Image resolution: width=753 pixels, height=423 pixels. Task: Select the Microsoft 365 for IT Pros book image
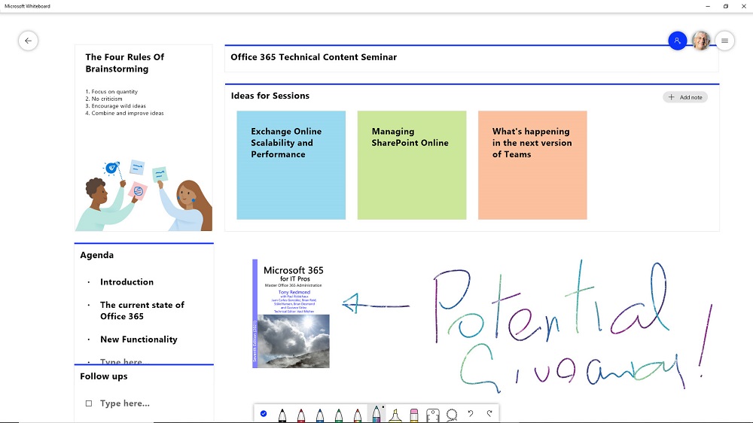tap(291, 314)
